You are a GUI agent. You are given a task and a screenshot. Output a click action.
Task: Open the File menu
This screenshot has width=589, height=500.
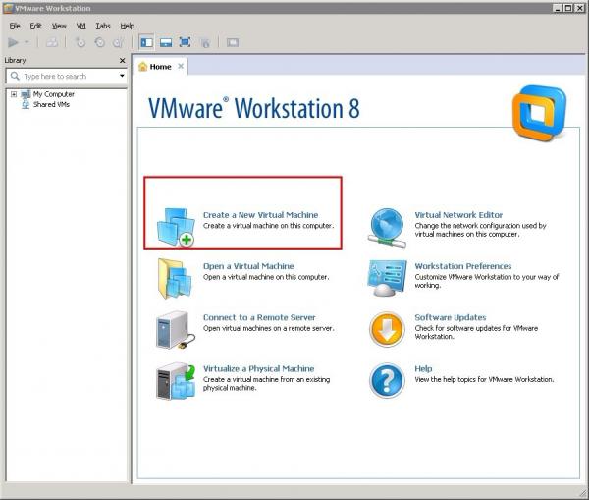click(15, 26)
